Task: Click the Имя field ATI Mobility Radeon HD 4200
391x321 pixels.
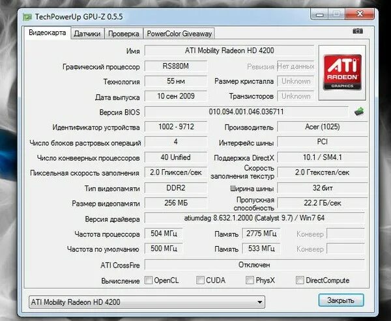Action: click(x=229, y=51)
